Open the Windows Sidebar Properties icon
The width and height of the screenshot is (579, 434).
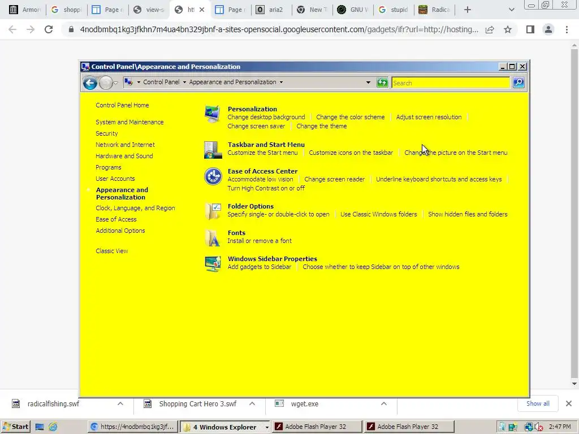click(x=213, y=264)
